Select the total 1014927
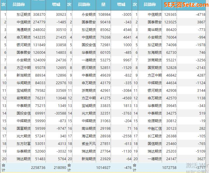The image size is (209, 173). click(x=103, y=168)
